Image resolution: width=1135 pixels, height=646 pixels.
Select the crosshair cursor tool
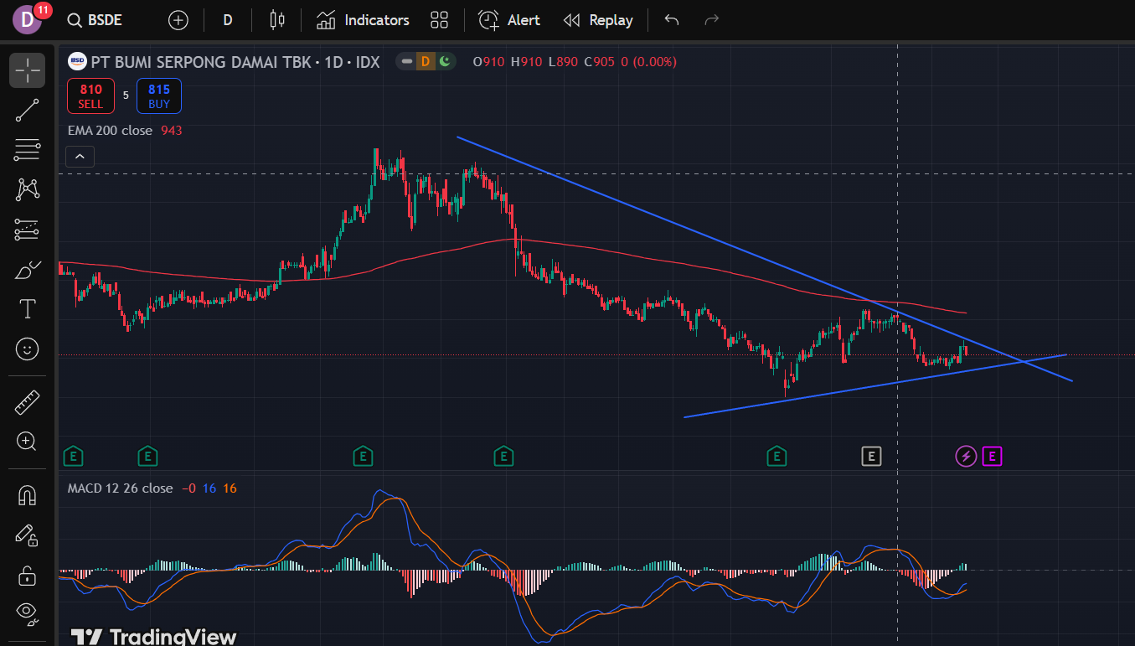tap(27, 70)
